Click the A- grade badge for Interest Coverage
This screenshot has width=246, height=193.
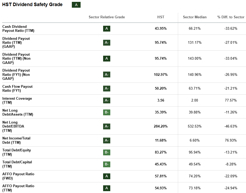107,100
